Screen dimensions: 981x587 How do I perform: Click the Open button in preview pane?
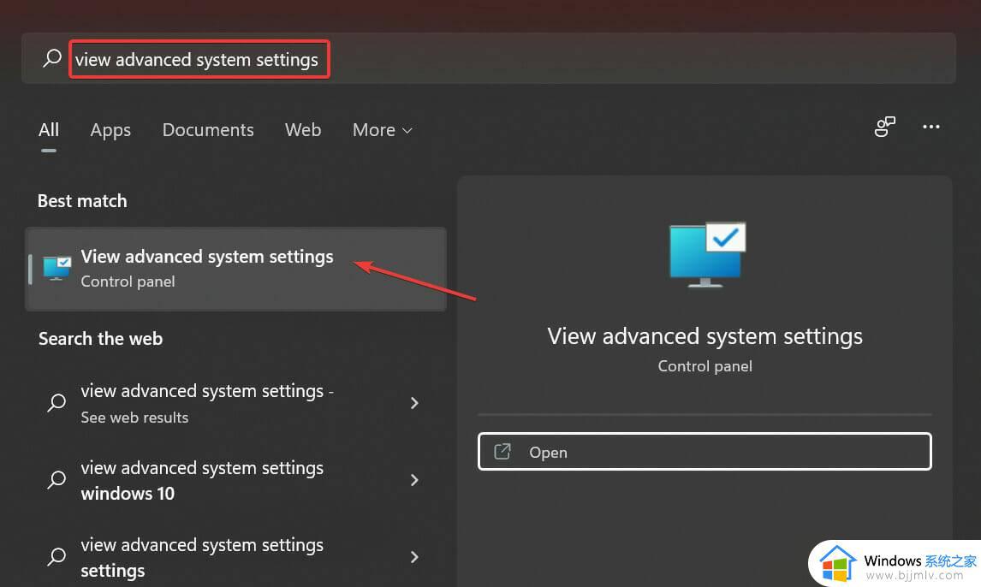705,451
